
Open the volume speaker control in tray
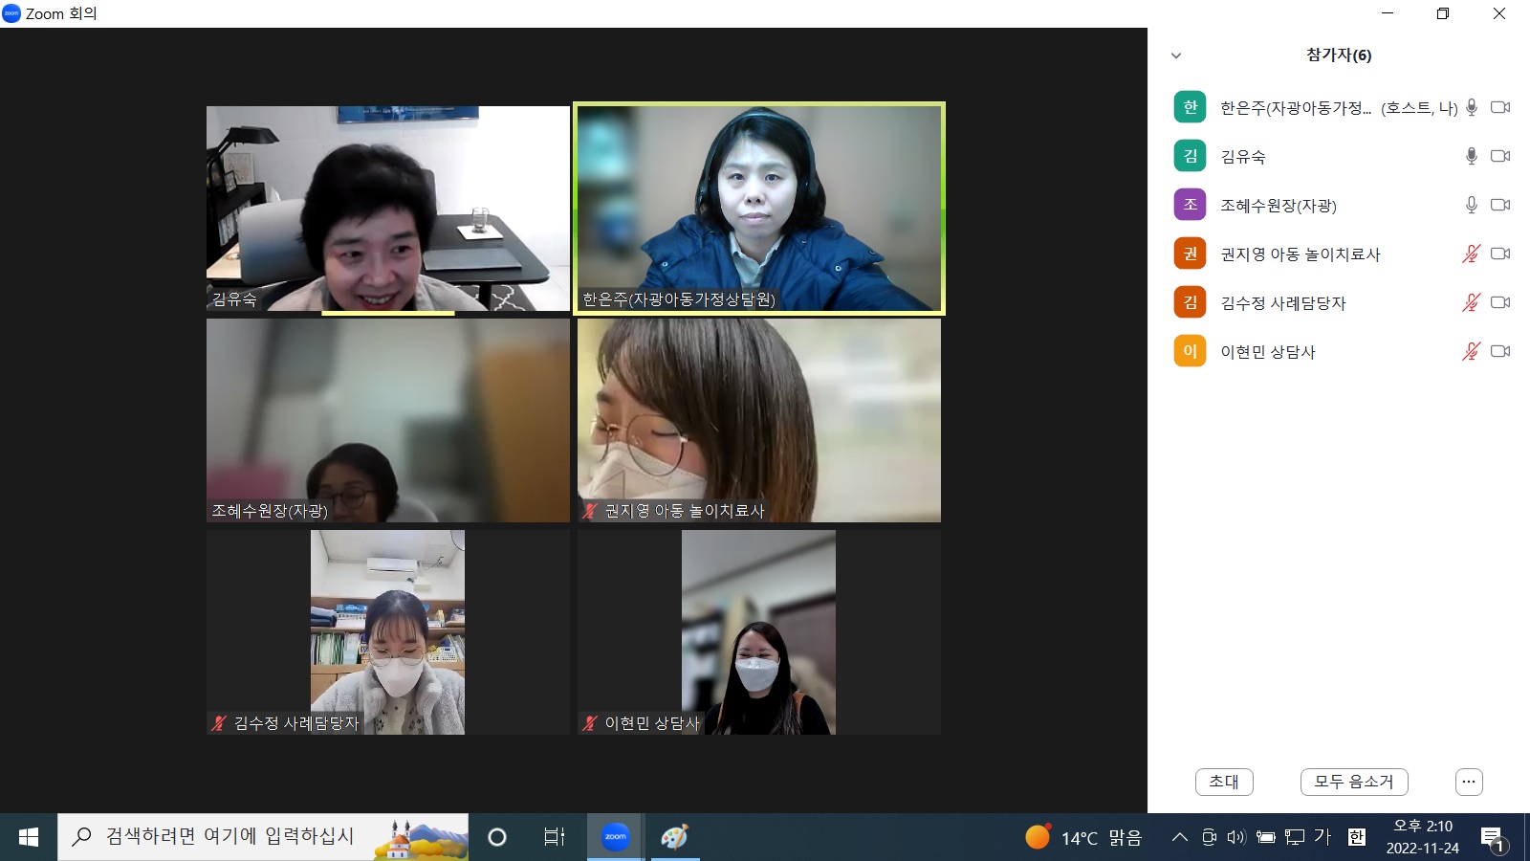(1236, 837)
